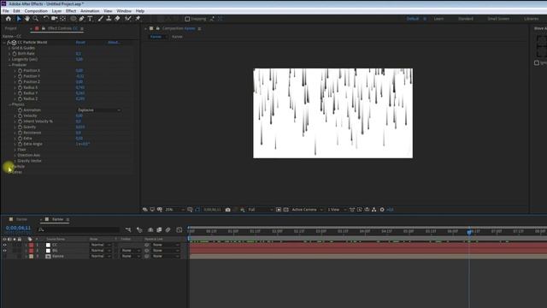Open the viewer resolution Full dropdown
Viewport: 547px width, 308px height.
(260, 210)
